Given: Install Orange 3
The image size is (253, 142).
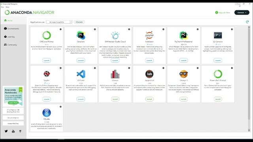Looking at the screenshot, I should (x=183, y=99).
